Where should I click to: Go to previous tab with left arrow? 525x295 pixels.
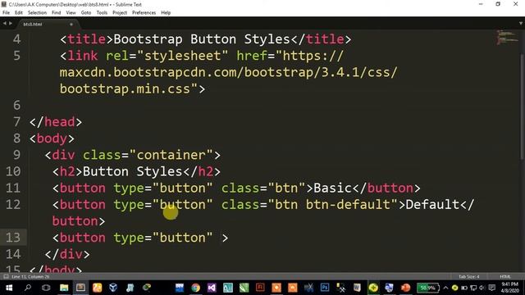(x=5, y=24)
